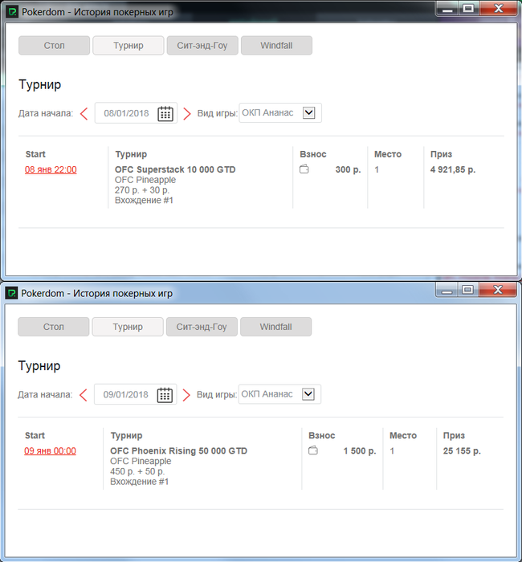Click Приз column header in top window
Viewport: 522px width, 562px height.
click(x=441, y=154)
